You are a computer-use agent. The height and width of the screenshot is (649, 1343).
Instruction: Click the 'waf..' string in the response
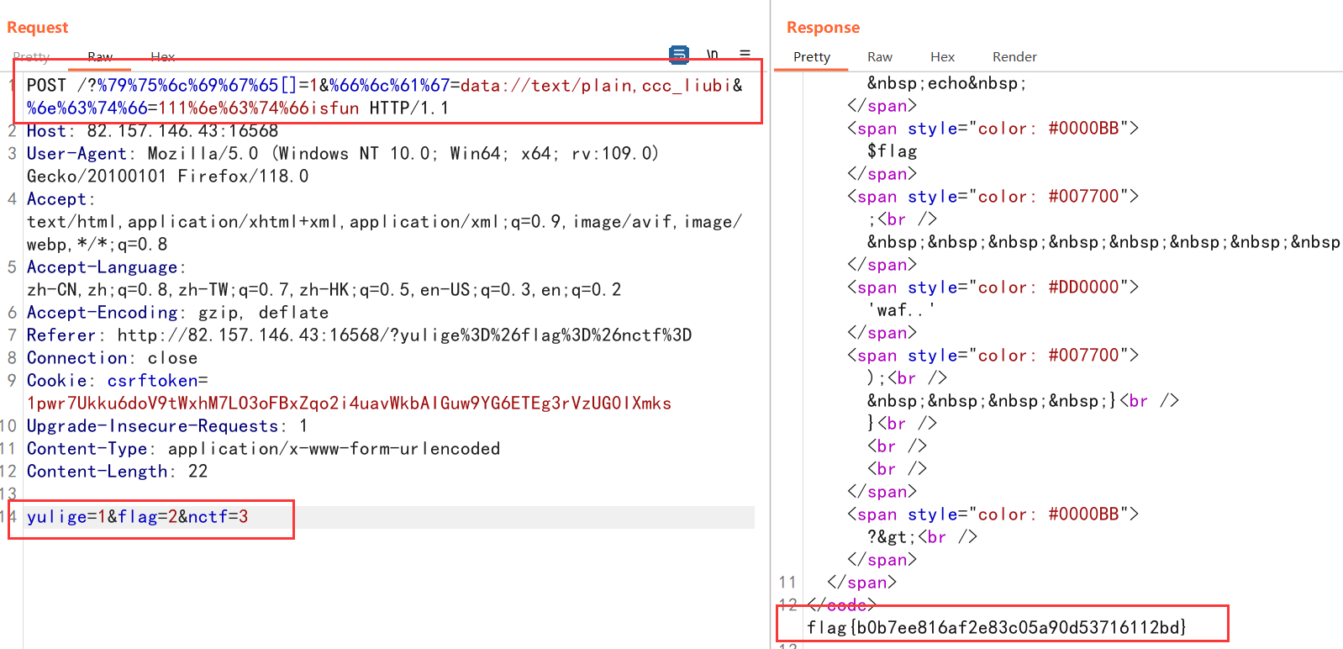[x=901, y=310]
